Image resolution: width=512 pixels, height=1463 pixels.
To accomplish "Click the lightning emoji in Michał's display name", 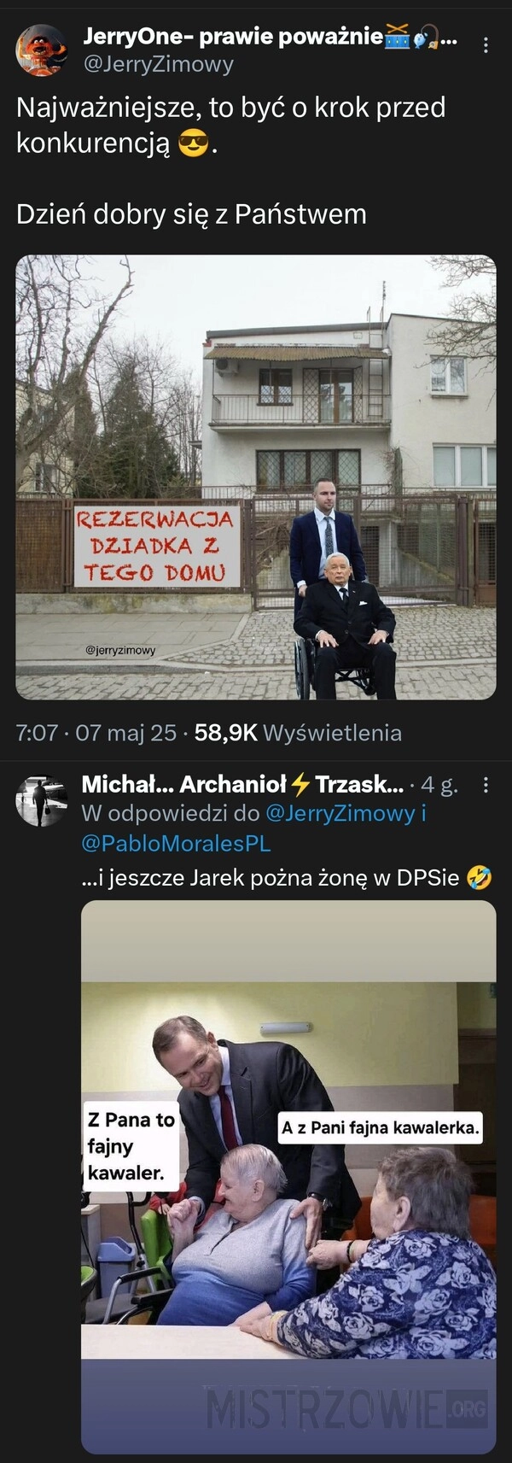I will click(300, 784).
